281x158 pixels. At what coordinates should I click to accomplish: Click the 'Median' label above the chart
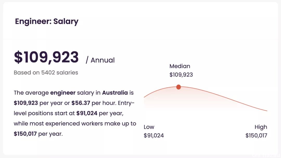pos(180,66)
